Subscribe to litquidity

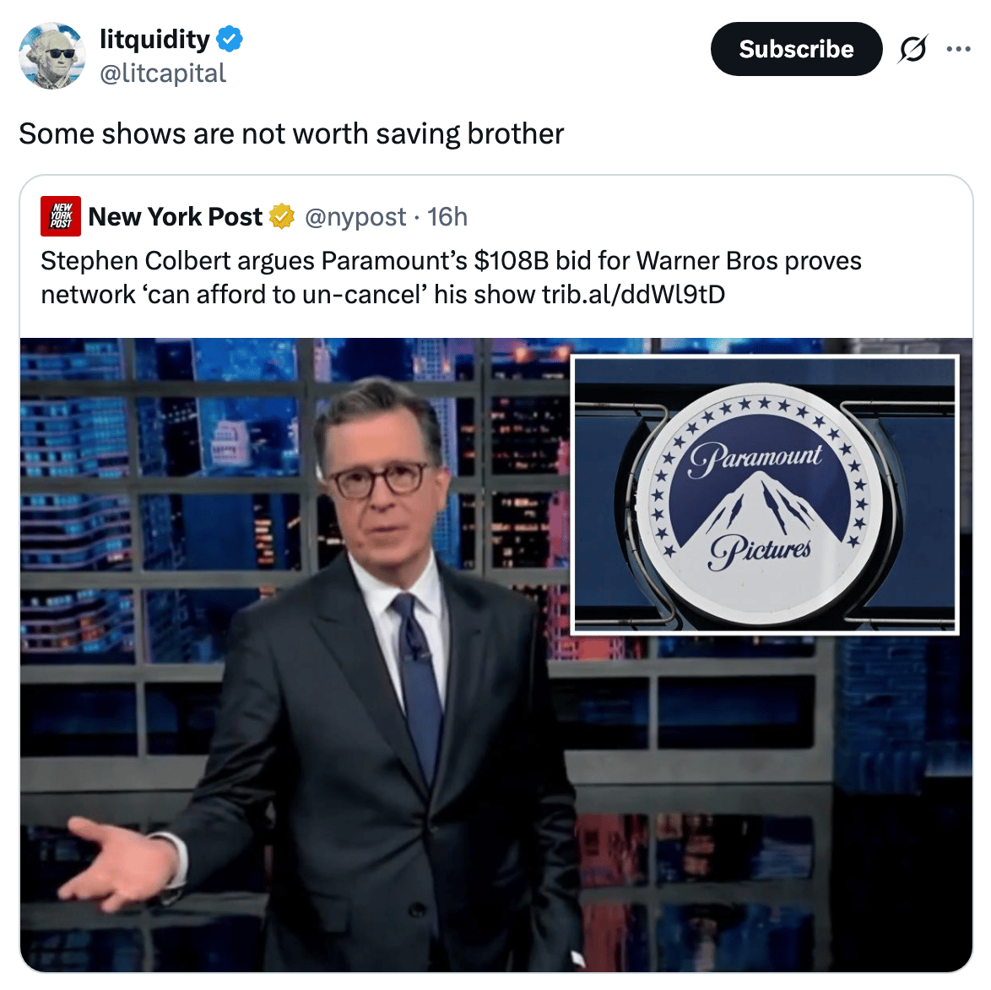pos(796,49)
